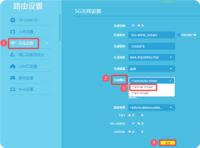Toggle the 开启无线广播 checkbox
This screenshot has width=200, height=148.
[179, 35]
